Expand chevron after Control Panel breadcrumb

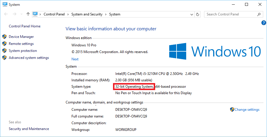(68, 14)
